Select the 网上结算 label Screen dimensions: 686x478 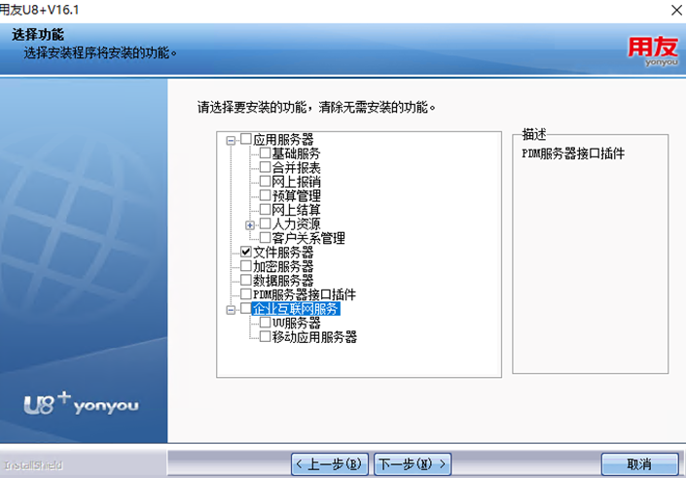pos(296,210)
